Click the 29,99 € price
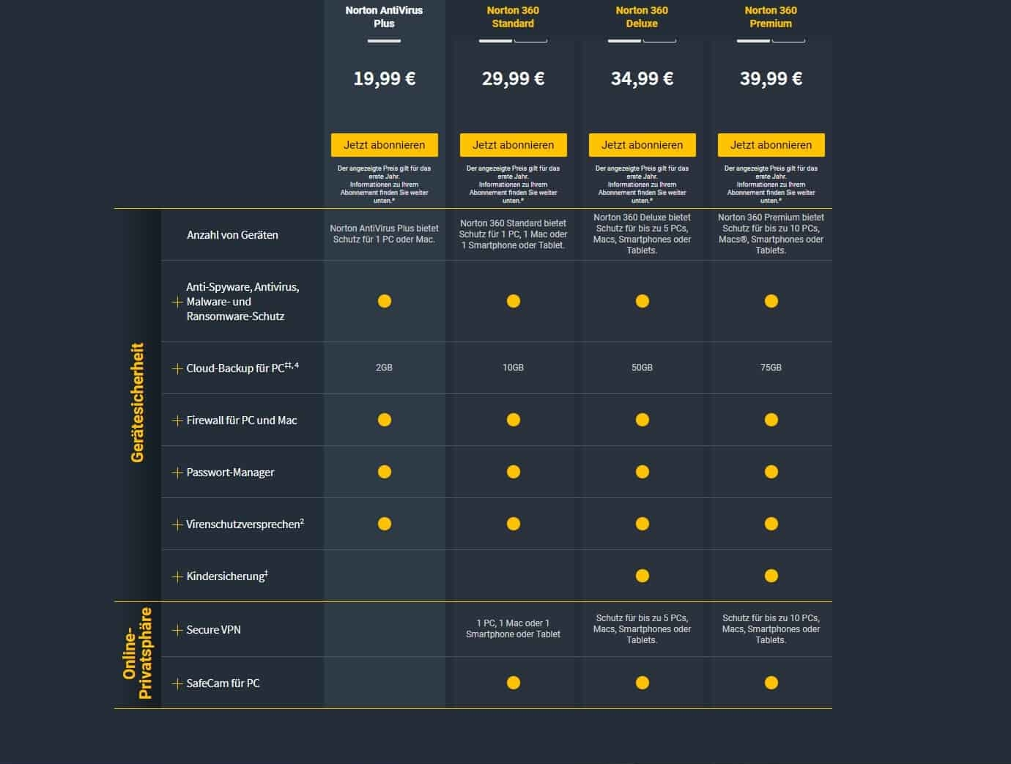The image size is (1011, 764). click(x=513, y=78)
